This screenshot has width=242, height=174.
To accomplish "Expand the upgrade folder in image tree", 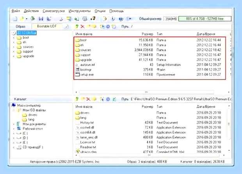I will pyautogui.click(x=14, y=56).
